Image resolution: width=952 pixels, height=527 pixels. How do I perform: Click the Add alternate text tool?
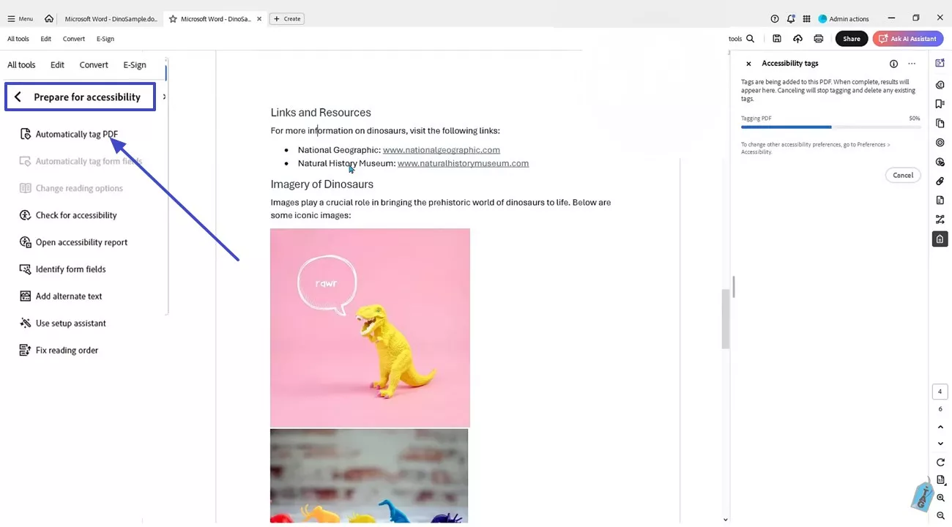(68, 296)
